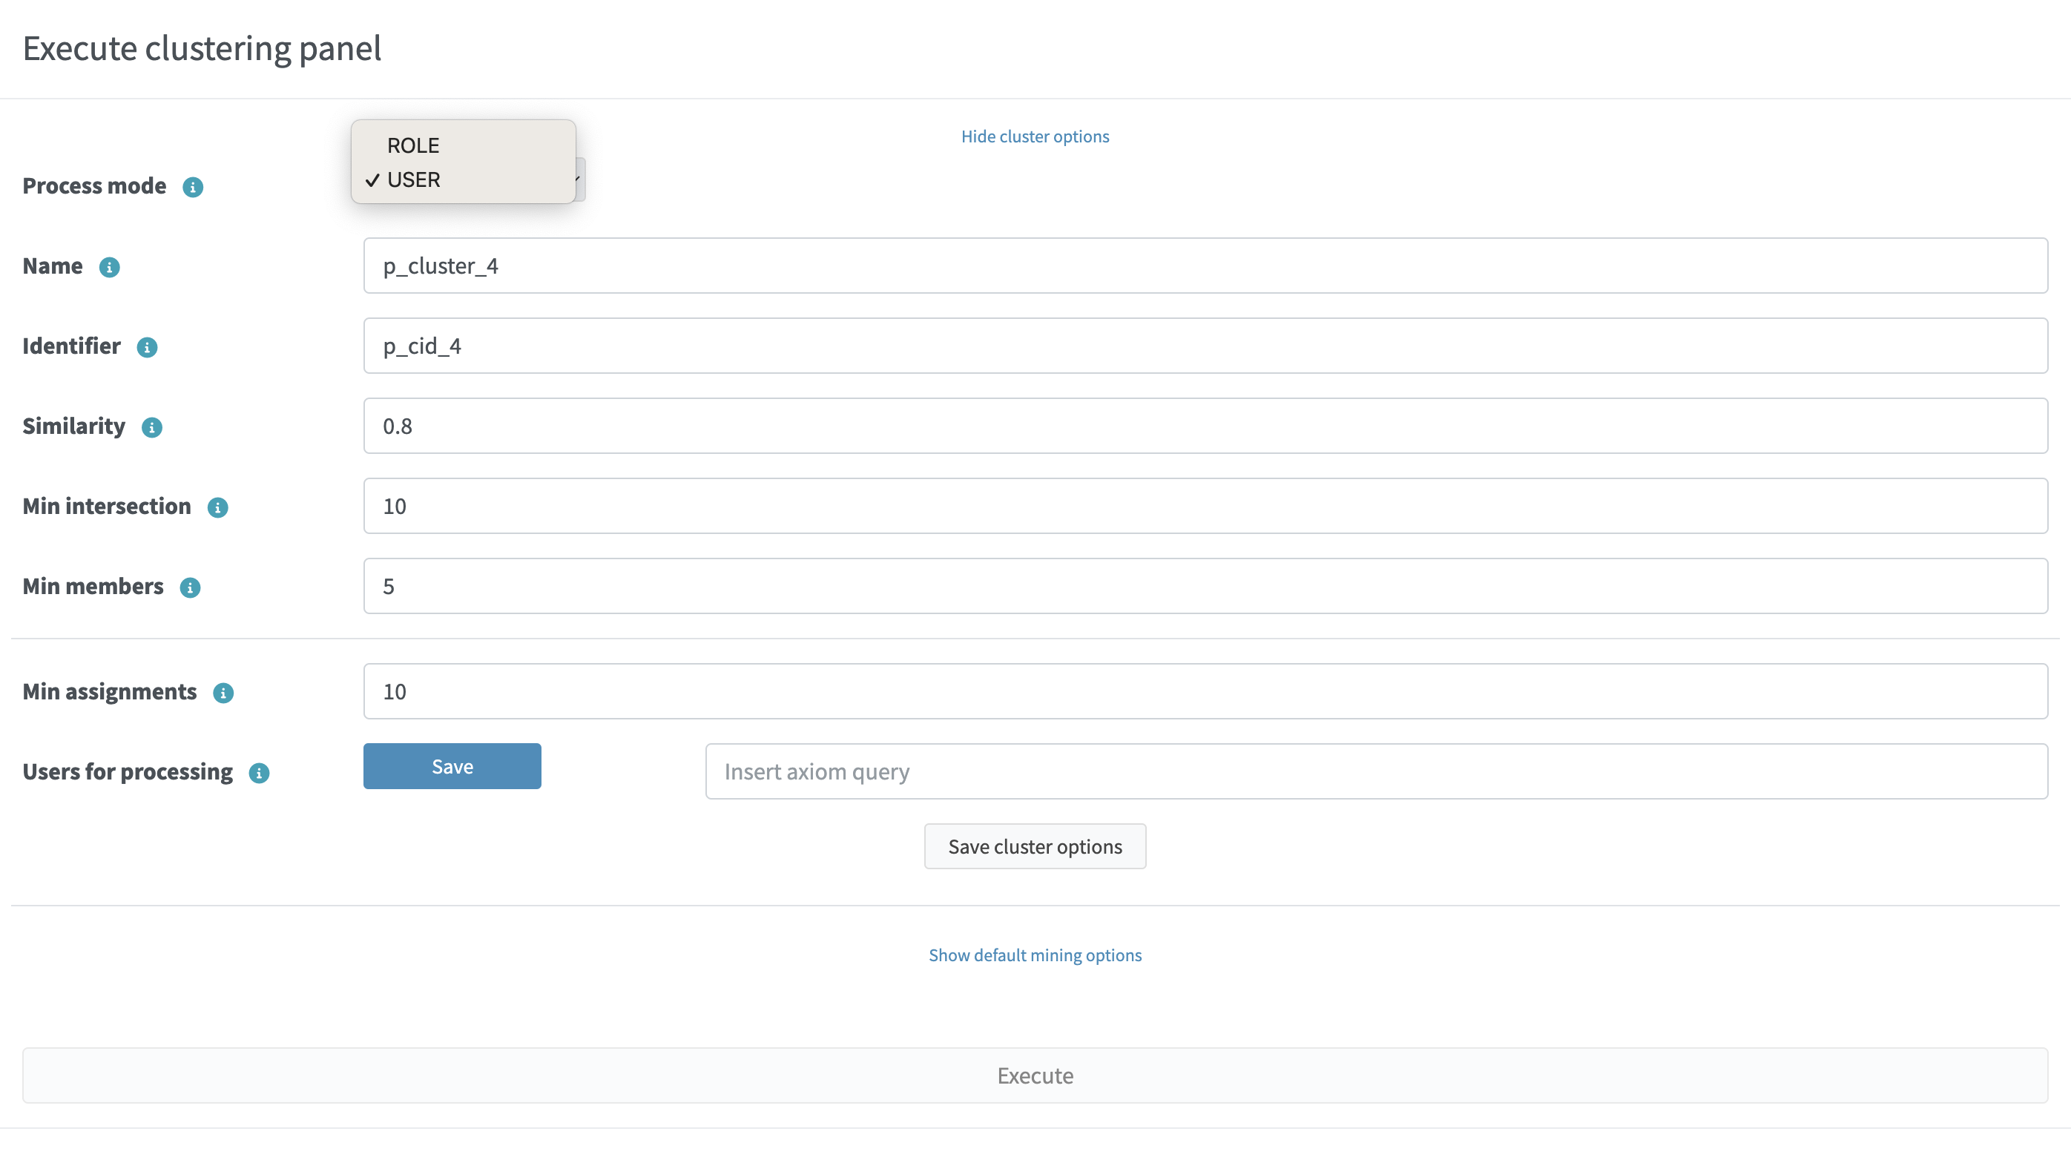Select ROLE in process mode dropdown
The image size is (2071, 1160).
point(413,145)
